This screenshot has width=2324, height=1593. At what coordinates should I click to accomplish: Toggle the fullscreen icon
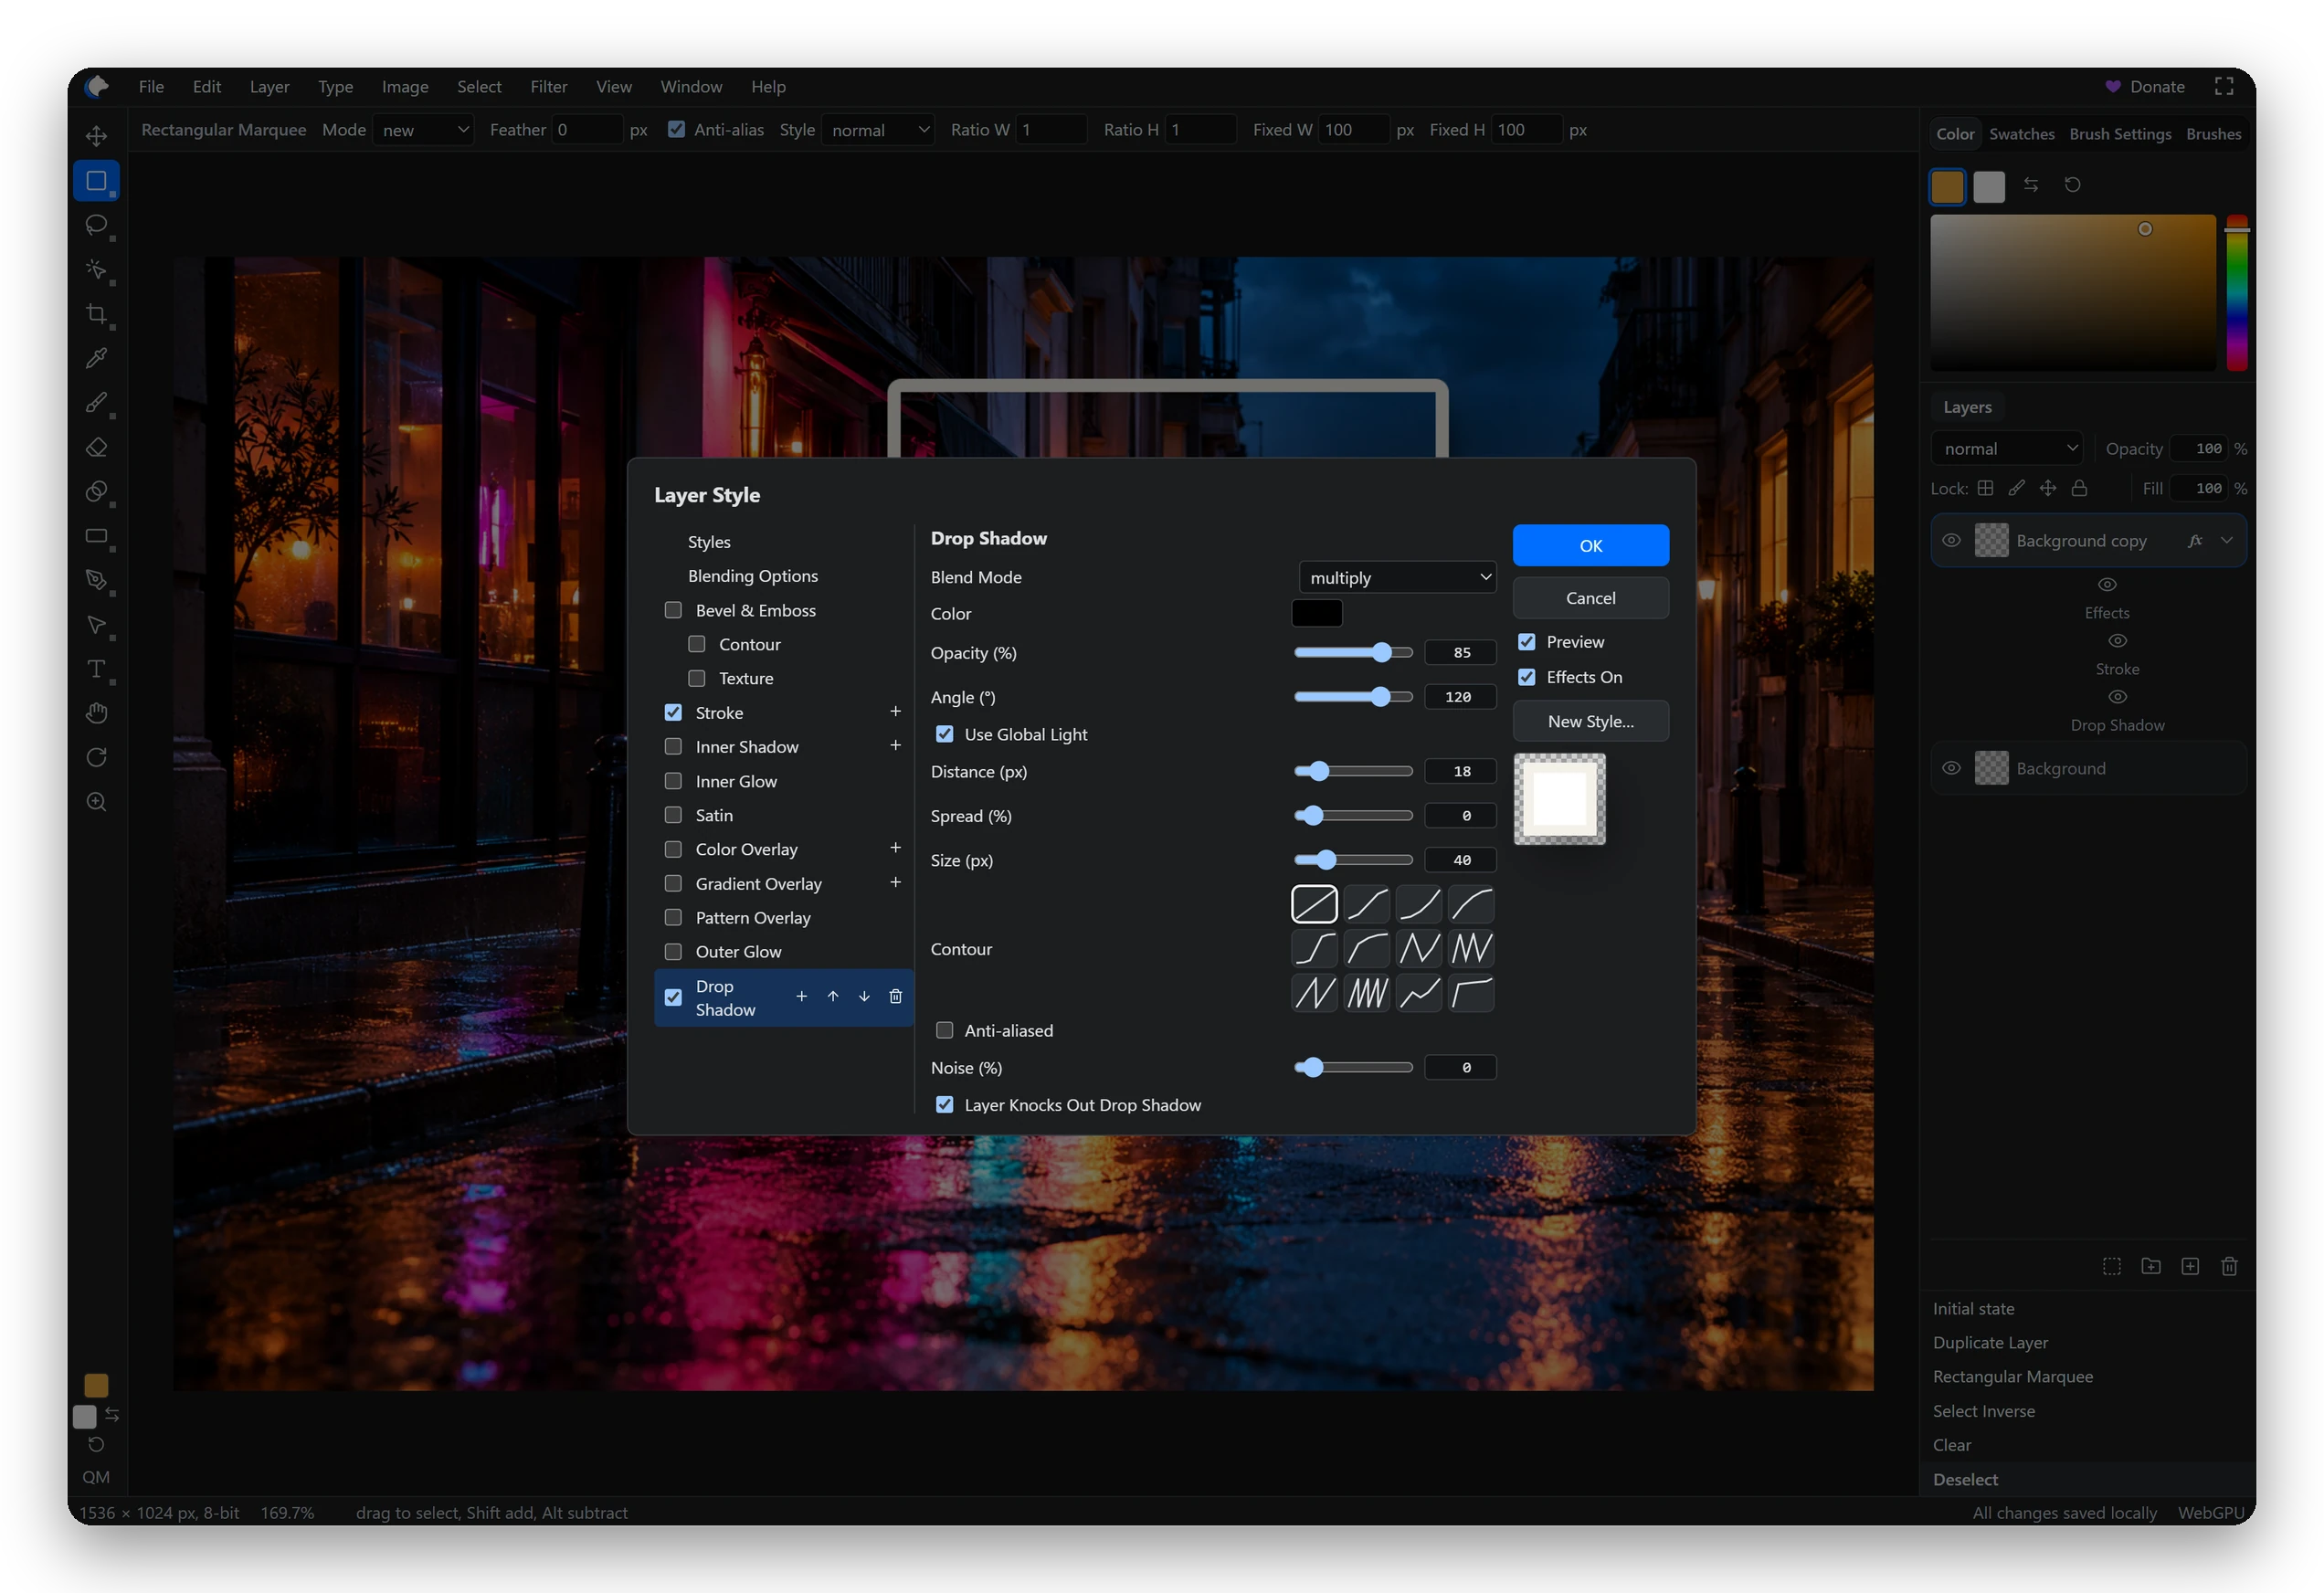(x=2224, y=86)
